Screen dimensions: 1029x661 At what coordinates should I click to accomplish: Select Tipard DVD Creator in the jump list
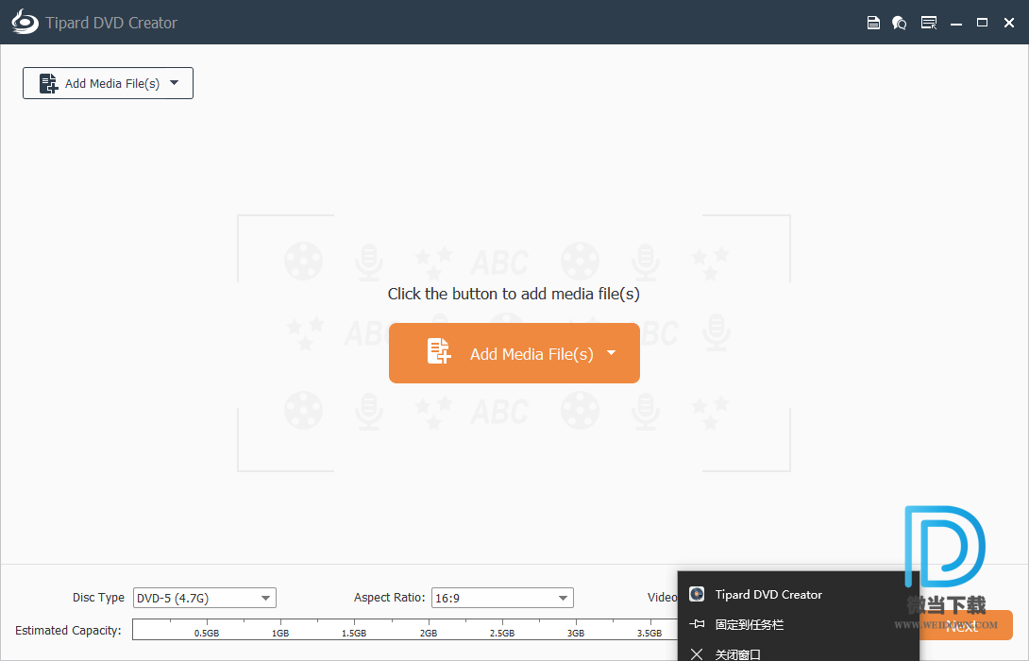(x=798, y=595)
